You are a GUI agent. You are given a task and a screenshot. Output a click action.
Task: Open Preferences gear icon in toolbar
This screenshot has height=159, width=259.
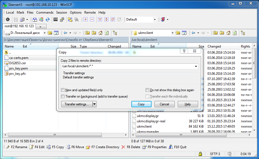[8, 19]
